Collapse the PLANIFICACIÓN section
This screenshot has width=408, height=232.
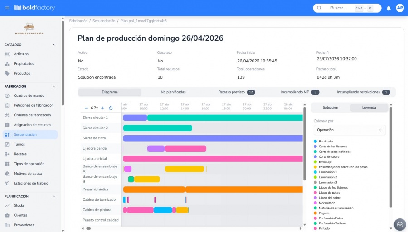[53, 196]
